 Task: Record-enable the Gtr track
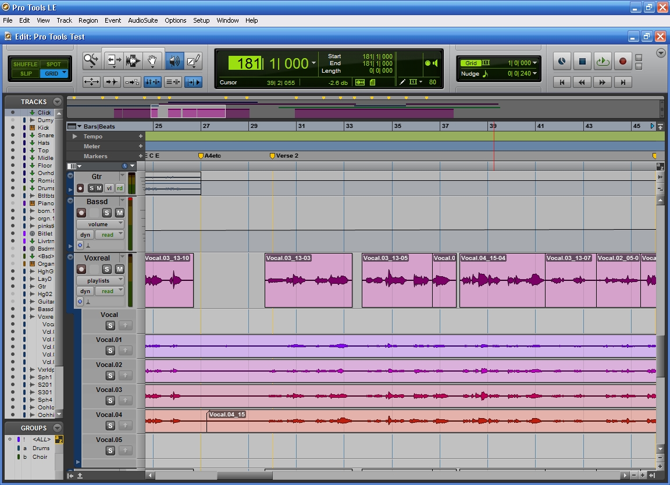coord(80,188)
